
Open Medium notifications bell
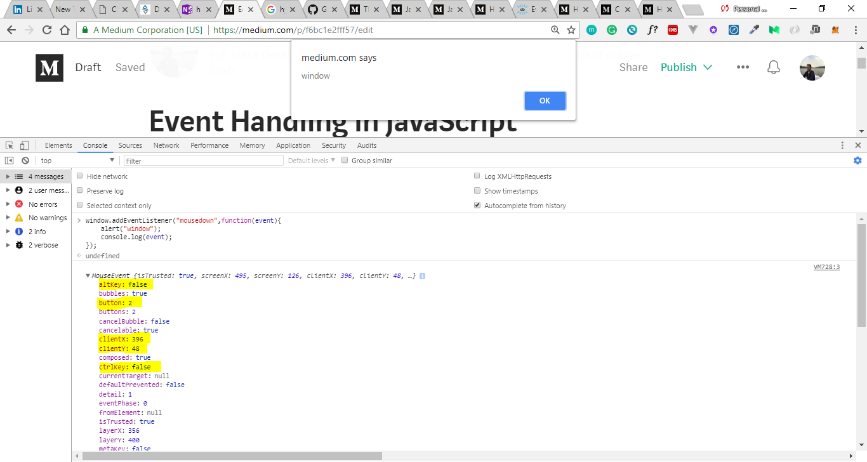(773, 67)
